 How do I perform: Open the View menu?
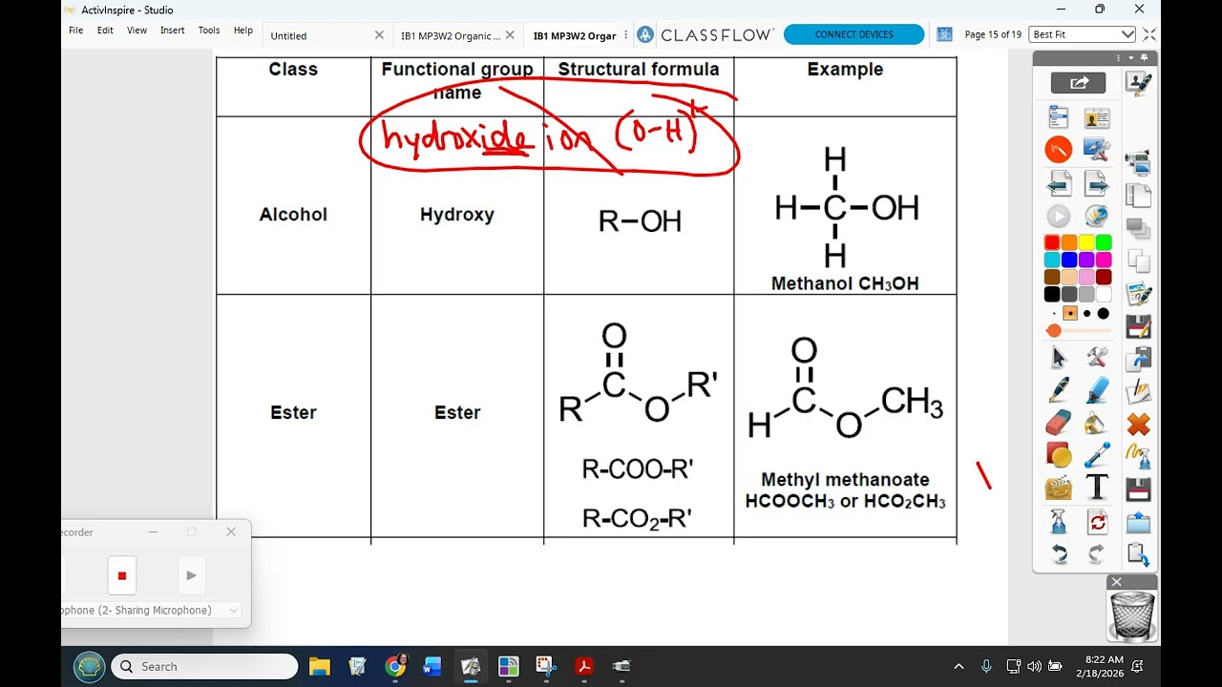pos(137,31)
